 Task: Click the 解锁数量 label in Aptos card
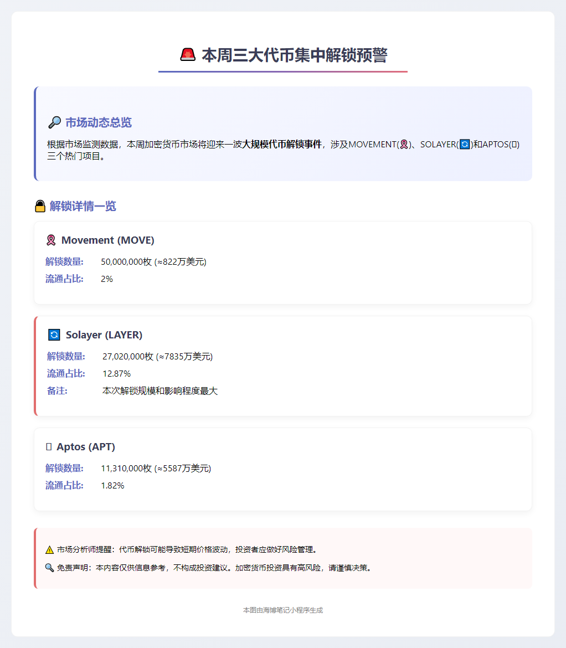[64, 468]
